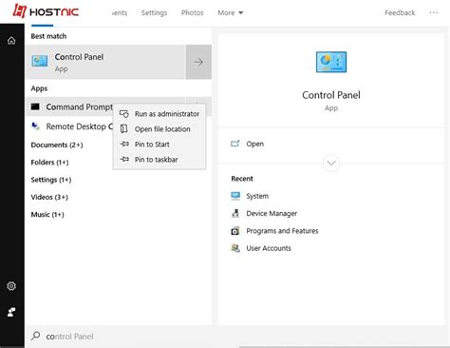This screenshot has height=348, width=450.
Task: Click the large Control Panel icon
Action: tap(331, 62)
